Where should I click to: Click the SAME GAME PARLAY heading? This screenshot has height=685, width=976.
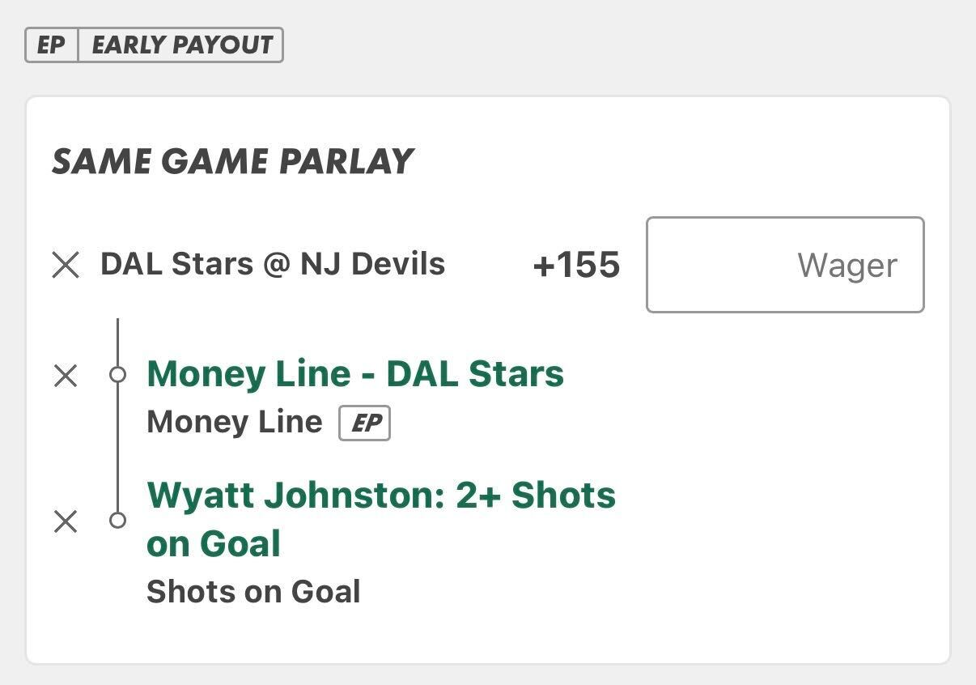233,162
